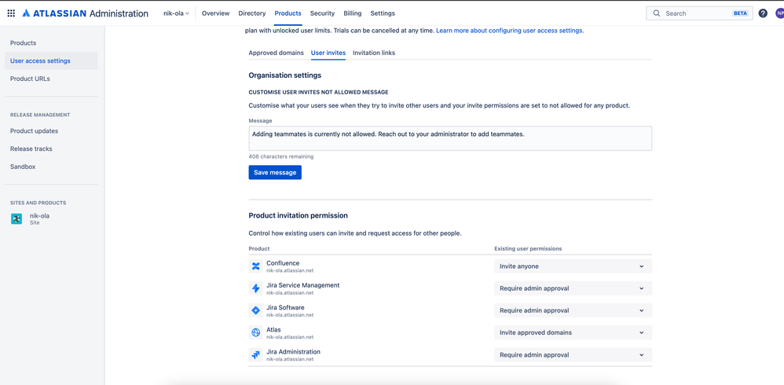Select the nik-ola site icon in sidebar
Viewport: 784px width, 385px height.
[16, 219]
